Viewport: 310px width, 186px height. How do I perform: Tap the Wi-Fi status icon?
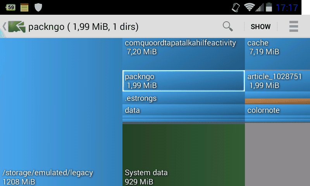[x=249, y=7]
